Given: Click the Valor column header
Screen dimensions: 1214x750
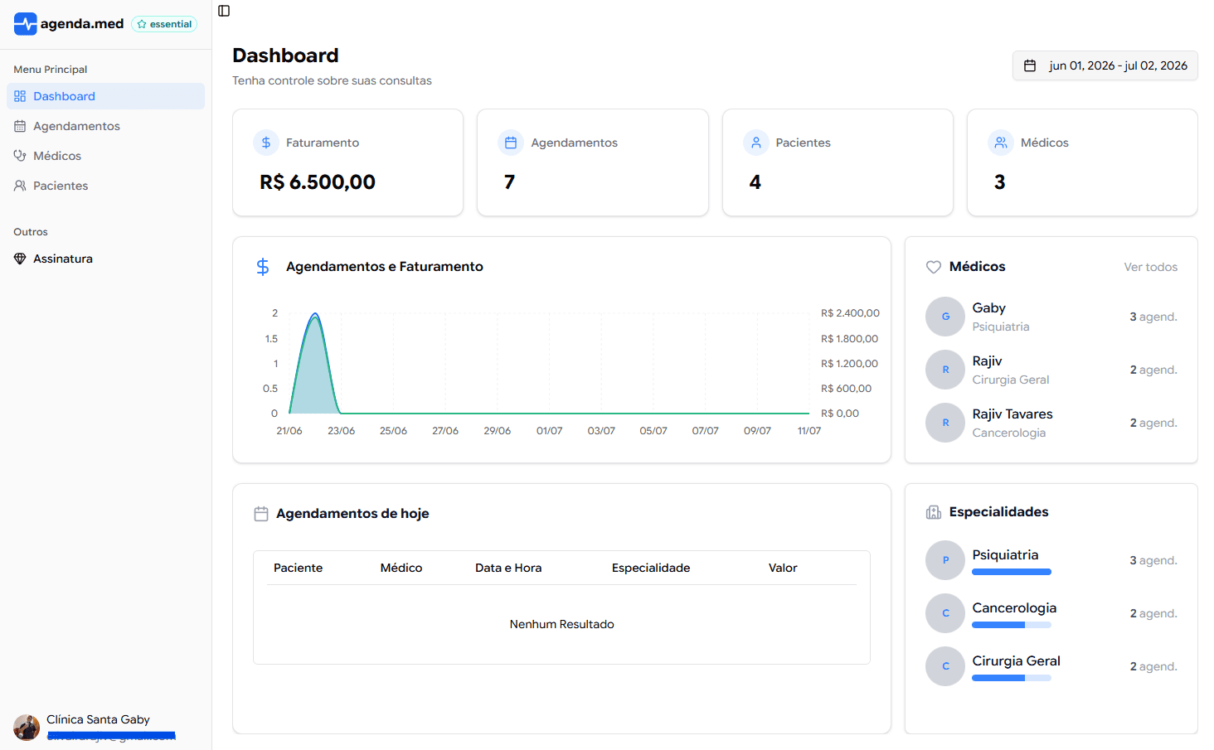Looking at the screenshot, I should click(x=783, y=568).
